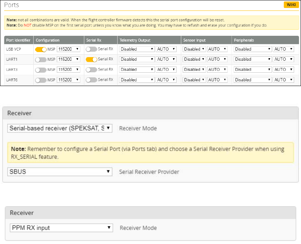
Task: Enable the MSP toggle for UART1
Action: [41, 59]
